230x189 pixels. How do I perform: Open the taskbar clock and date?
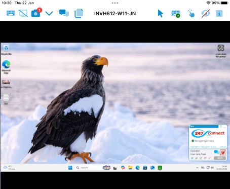point(221,168)
